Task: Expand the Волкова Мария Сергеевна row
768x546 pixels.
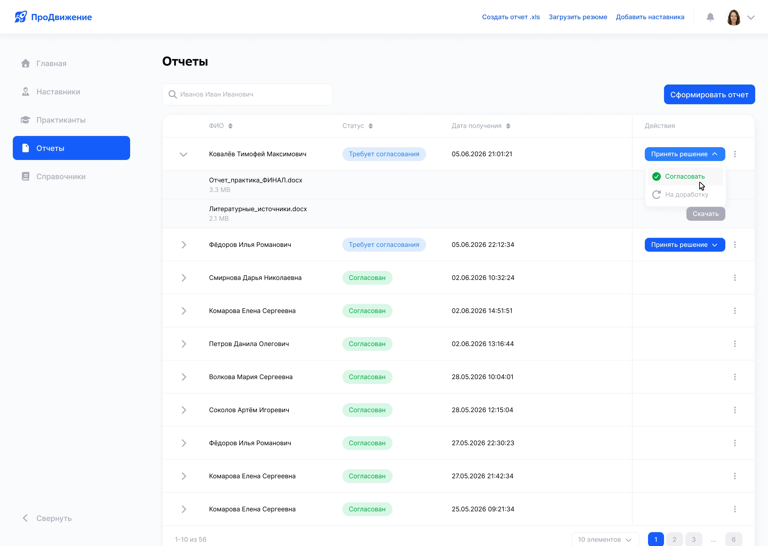Action: tap(183, 377)
